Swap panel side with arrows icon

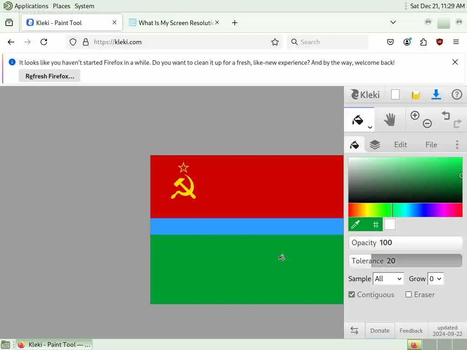(x=354, y=330)
